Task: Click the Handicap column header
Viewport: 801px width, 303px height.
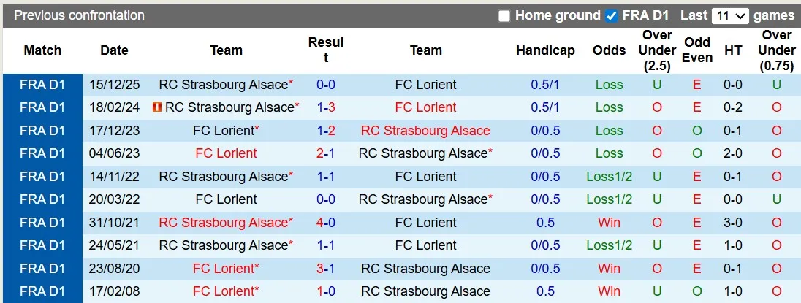Action: click(x=545, y=50)
